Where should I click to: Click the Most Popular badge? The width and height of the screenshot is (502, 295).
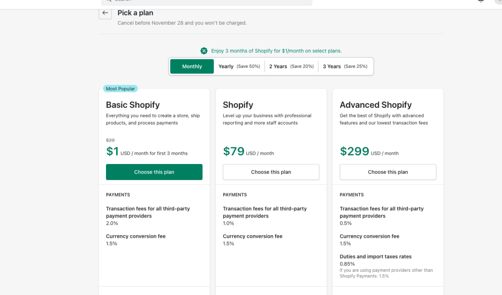coord(120,89)
